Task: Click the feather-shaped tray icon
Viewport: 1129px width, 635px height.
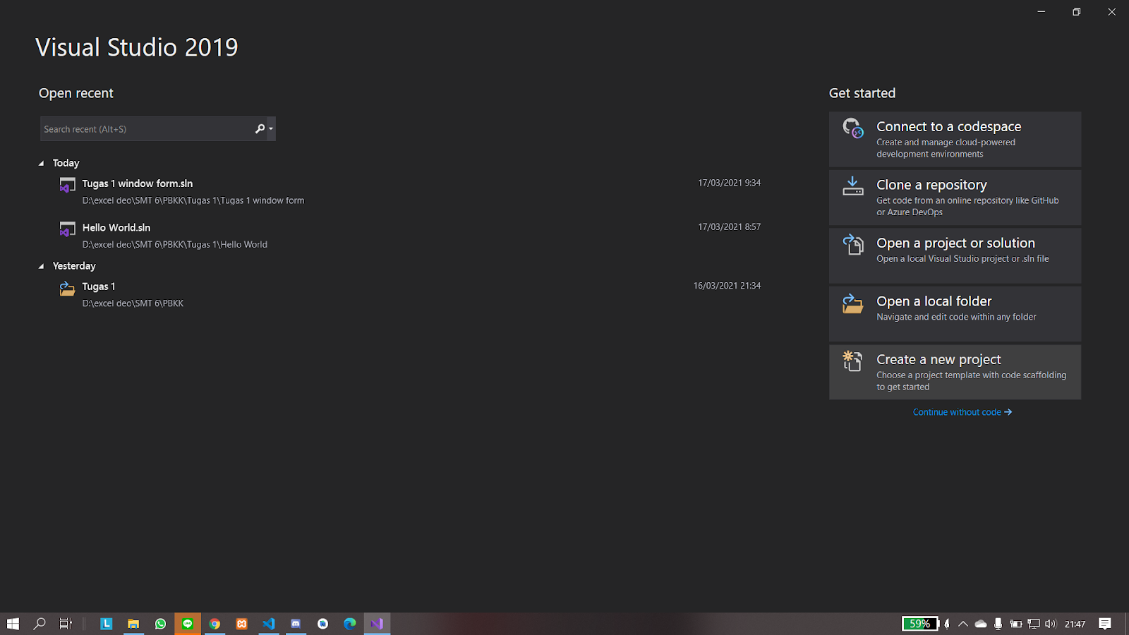Action: (x=947, y=624)
